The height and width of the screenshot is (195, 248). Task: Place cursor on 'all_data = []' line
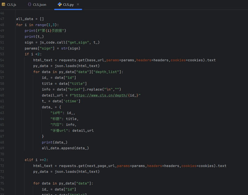30,19
